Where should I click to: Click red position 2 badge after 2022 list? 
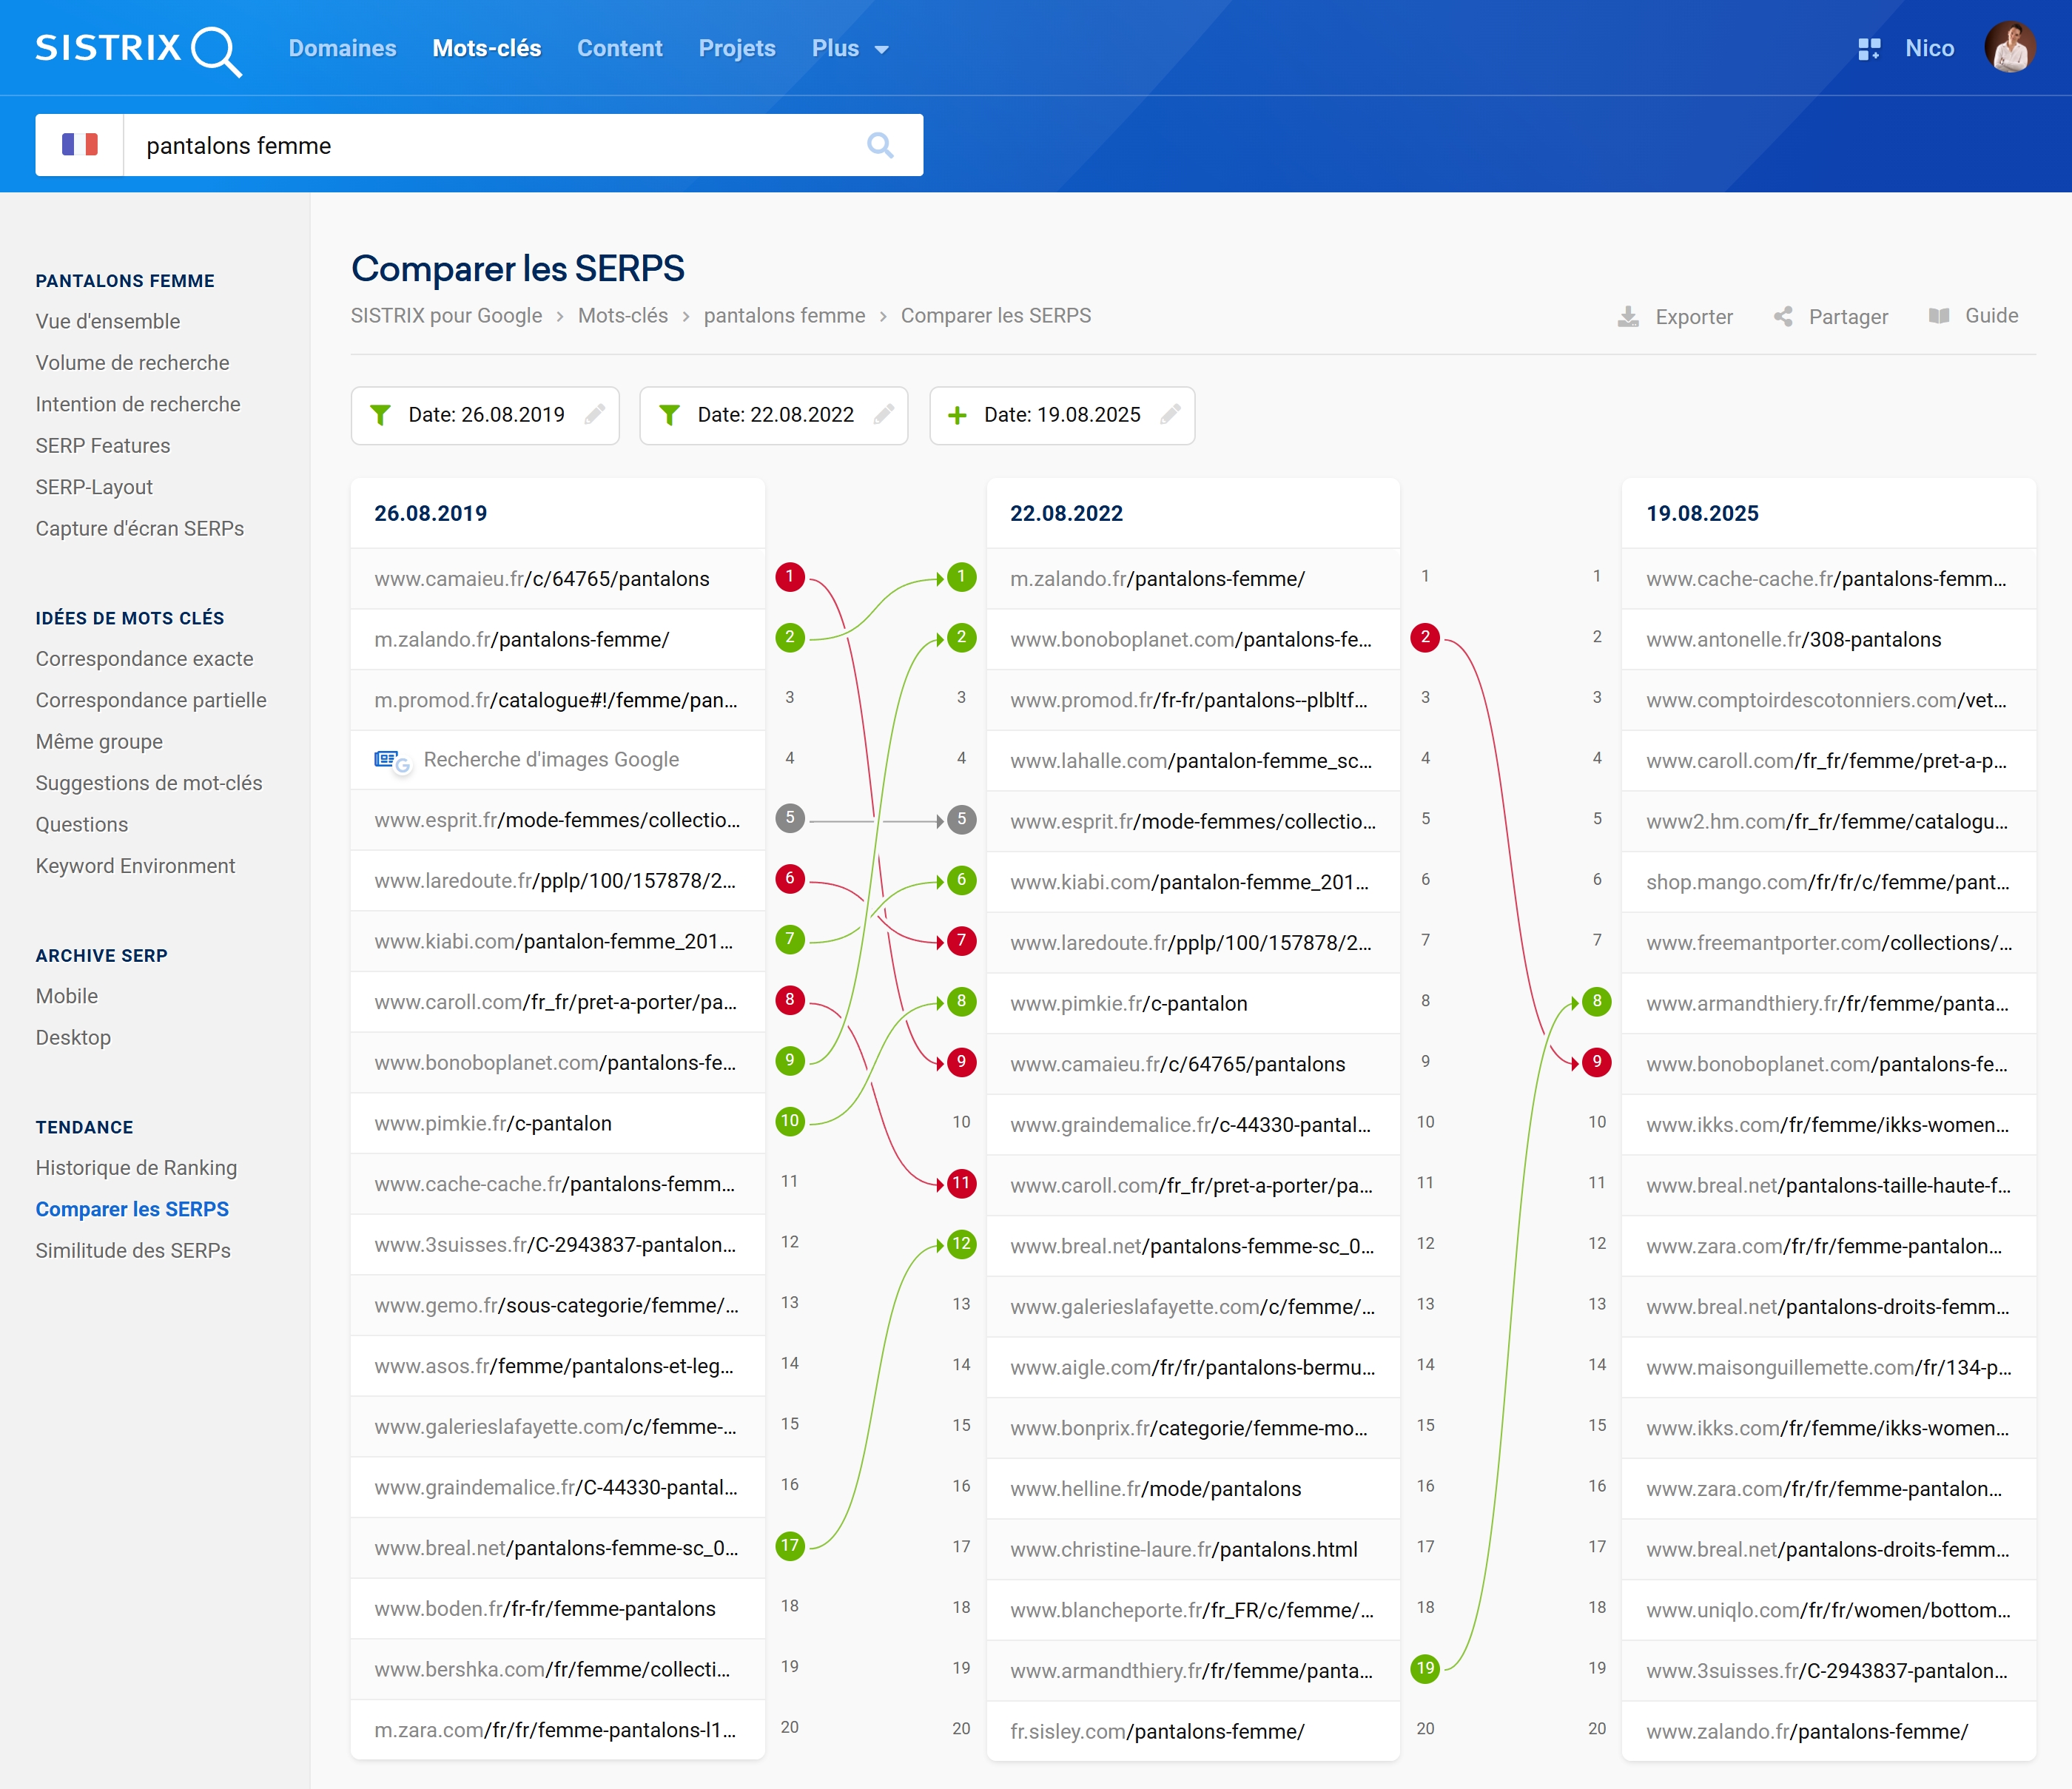point(1425,637)
